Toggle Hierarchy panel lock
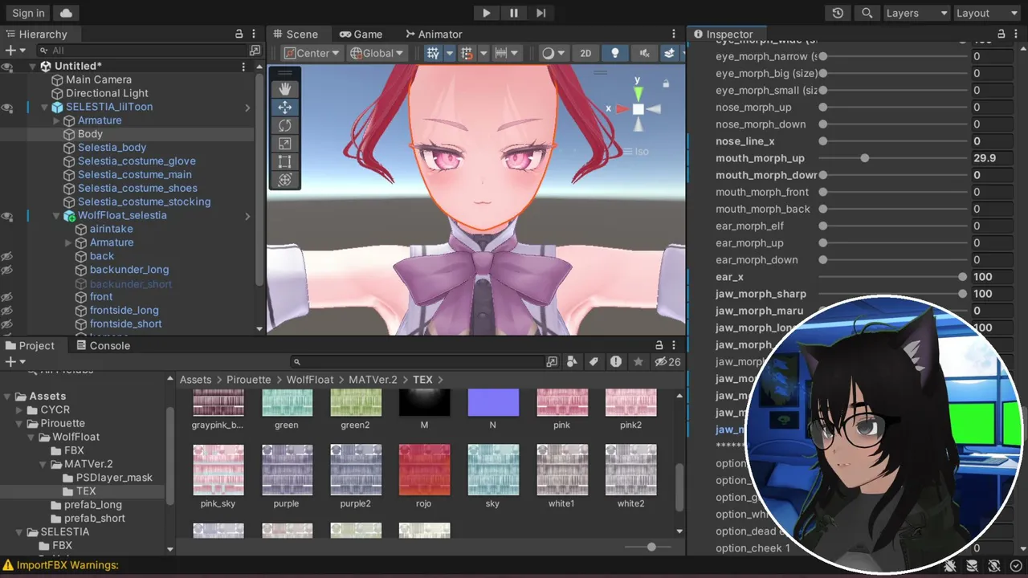Viewport: 1028px width, 578px height. pyautogui.click(x=239, y=34)
